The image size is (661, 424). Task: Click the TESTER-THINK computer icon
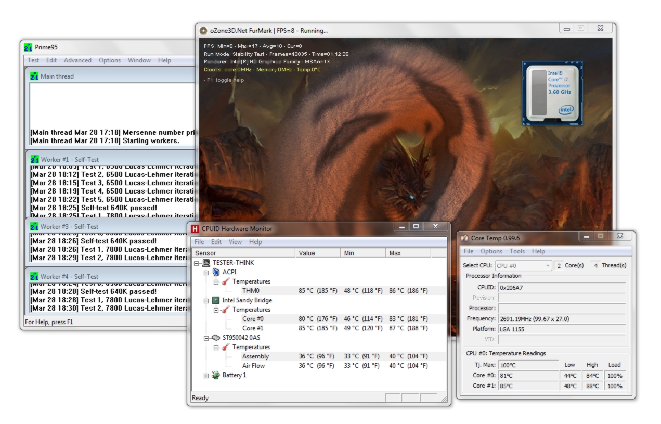click(x=206, y=263)
